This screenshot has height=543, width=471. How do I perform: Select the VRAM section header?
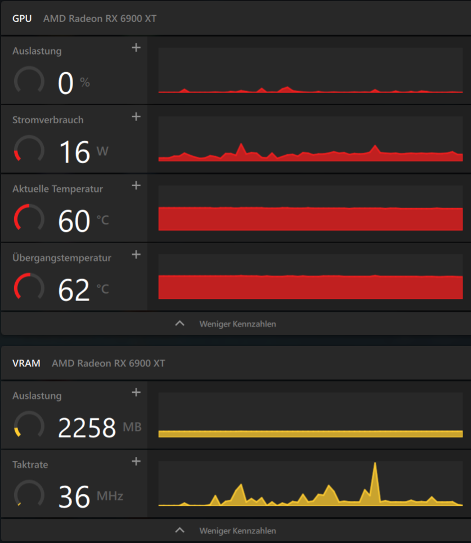[26, 363]
